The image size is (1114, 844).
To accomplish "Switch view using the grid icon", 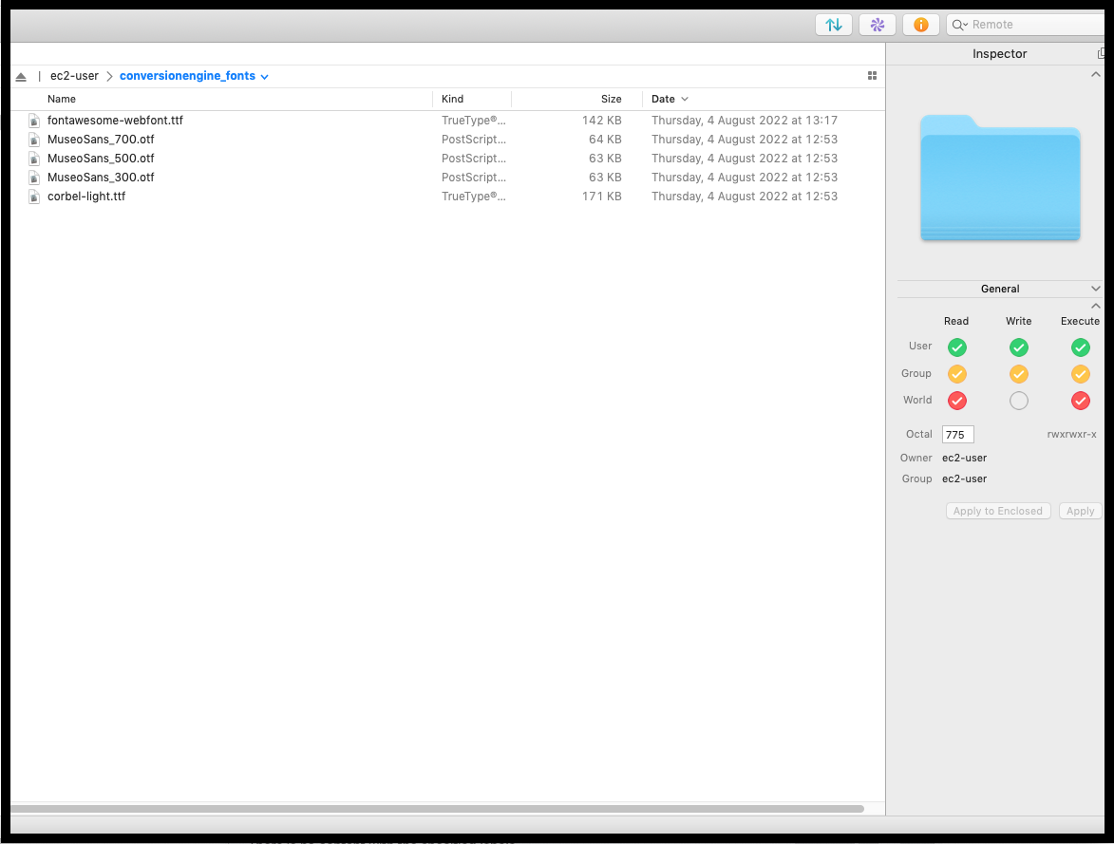I will pos(872,76).
